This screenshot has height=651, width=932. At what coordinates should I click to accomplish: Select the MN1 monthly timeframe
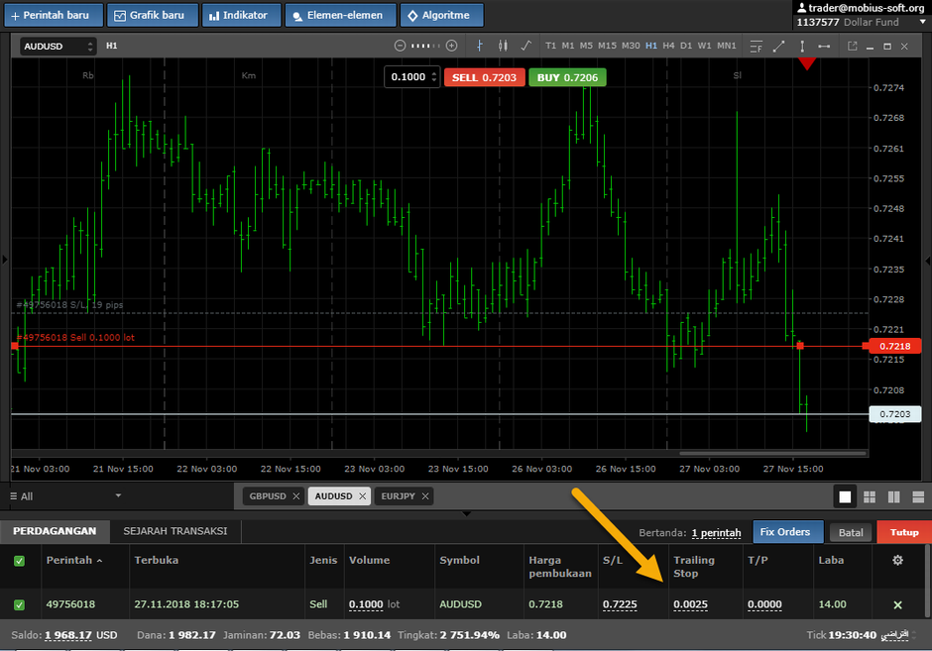tap(727, 46)
